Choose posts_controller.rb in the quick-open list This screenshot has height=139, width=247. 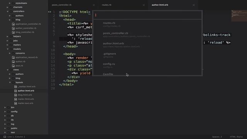pos(147,35)
